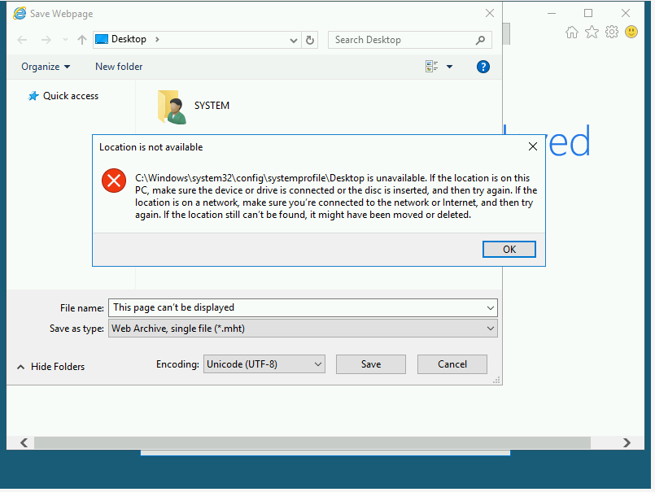Go up one folder level with the Up arrow
The width and height of the screenshot is (655, 492).
tap(81, 40)
